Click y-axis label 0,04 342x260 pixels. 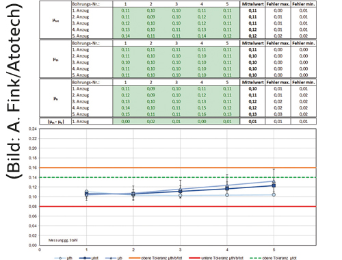pyautogui.click(x=33, y=226)
